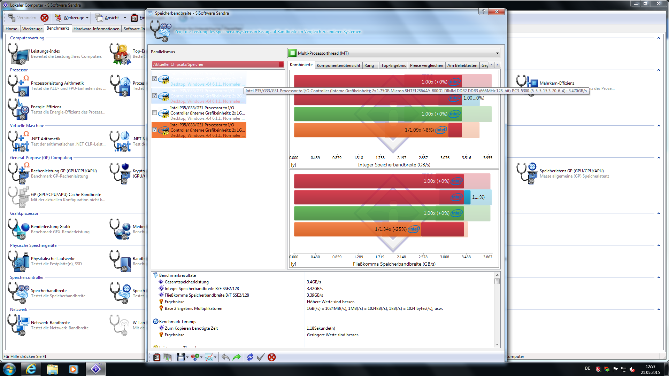The height and width of the screenshot is (376, 669).
Task: Click the gray back arrow icon
Action: 225,357
